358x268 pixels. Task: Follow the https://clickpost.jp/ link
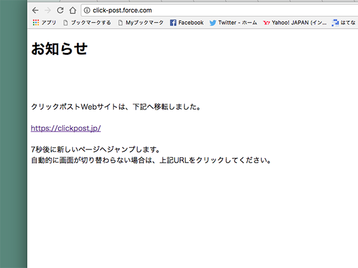point(66,128)
